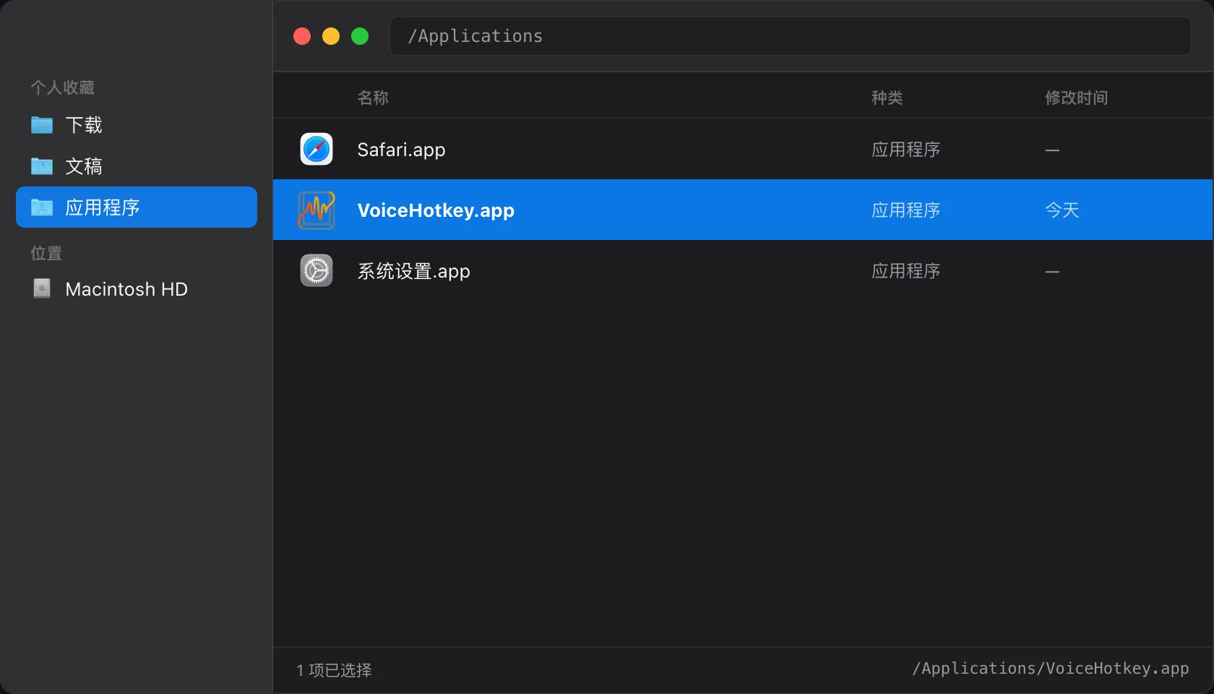
Task: Click the /Applications/VoiceHotkey.app status path
Action: tap(1050, 669)
